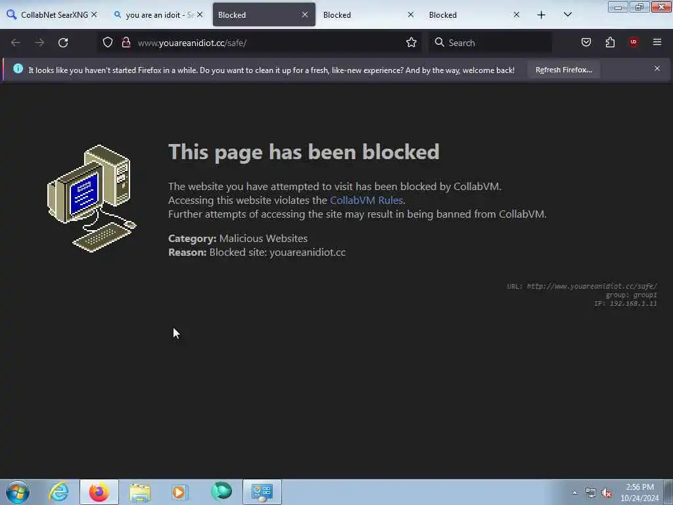Click the IP address 192.168.1.11 text

[x=633, y=304]
